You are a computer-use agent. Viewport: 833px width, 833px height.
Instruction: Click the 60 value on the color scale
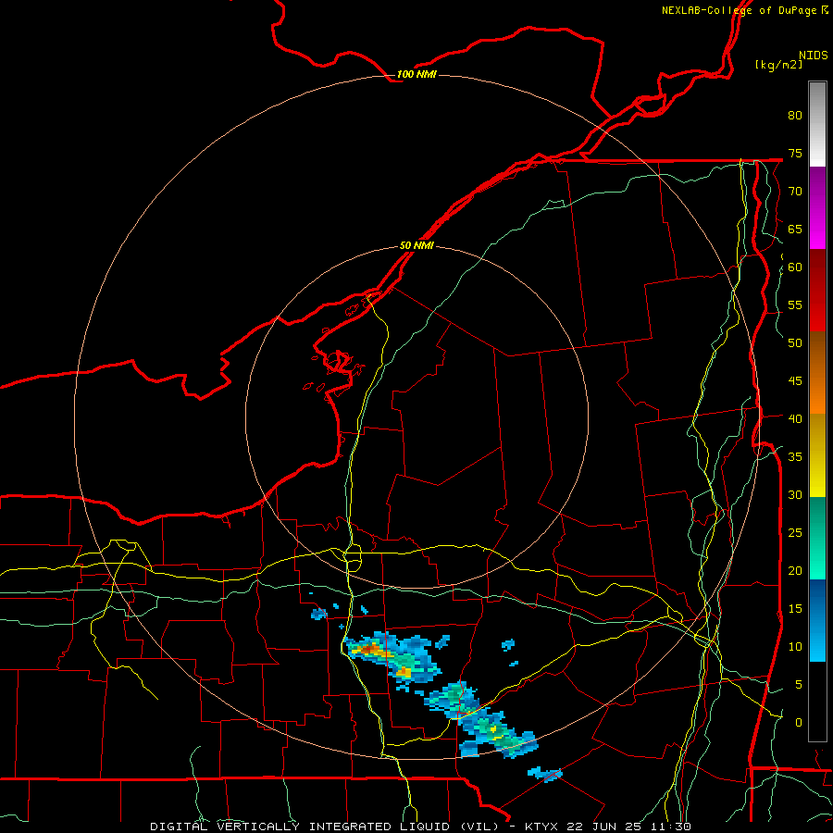795,267
